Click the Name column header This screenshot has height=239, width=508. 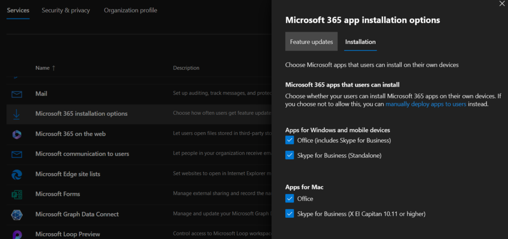pos(43,68)
